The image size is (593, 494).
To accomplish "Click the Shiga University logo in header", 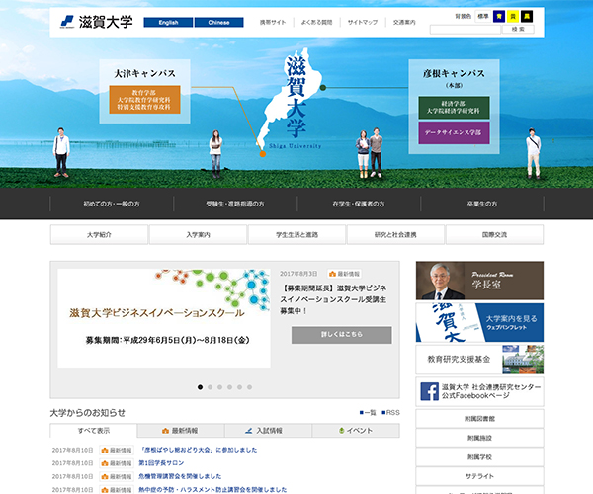I will 97,22.
